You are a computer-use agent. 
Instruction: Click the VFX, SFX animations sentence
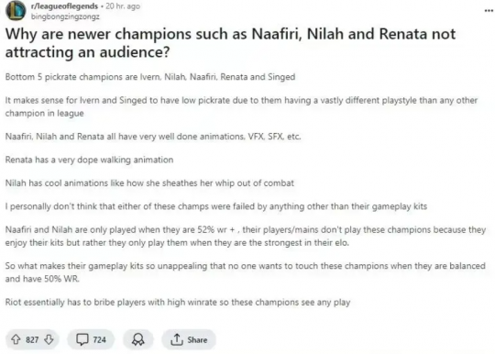(x=153, y=137)
